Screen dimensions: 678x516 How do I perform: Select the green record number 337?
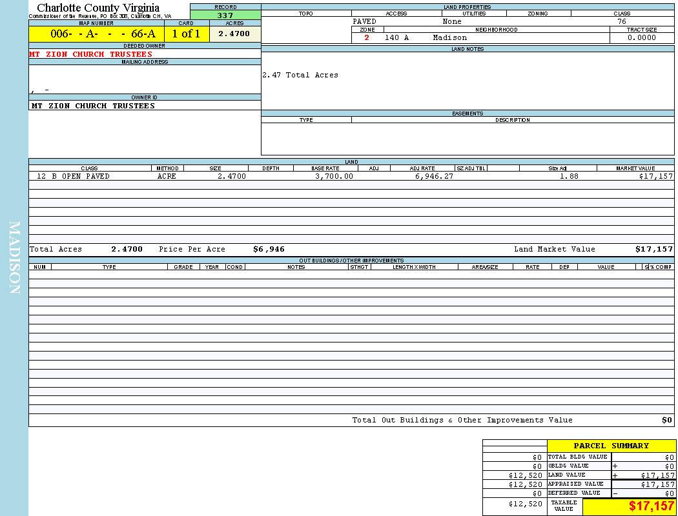click(x=225, y=15)
